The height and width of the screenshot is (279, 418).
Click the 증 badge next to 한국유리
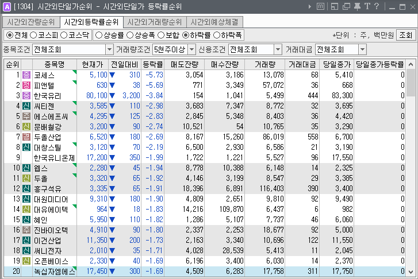[26, 96]
